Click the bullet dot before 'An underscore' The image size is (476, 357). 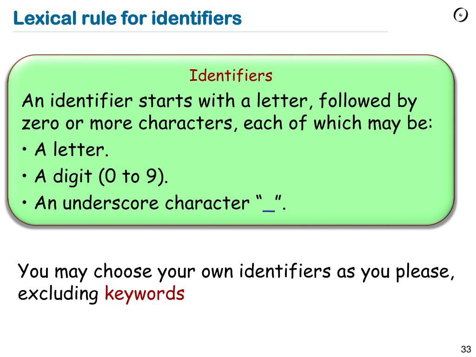(x=25, y=203)
